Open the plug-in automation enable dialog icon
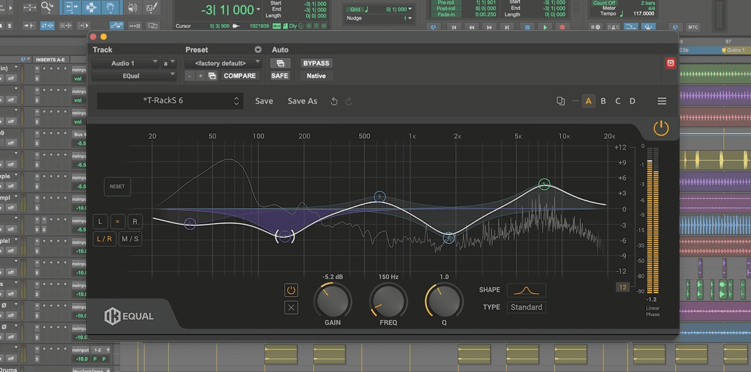The height and width of the screenshot is (372, 751). pyautogui.click(x=280, y=63)
